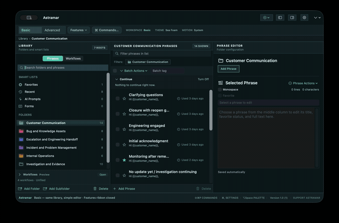The width and height of the screenshot is (339, 223).
Task: Click the Recent clock icon
Action: pos(20,92)
